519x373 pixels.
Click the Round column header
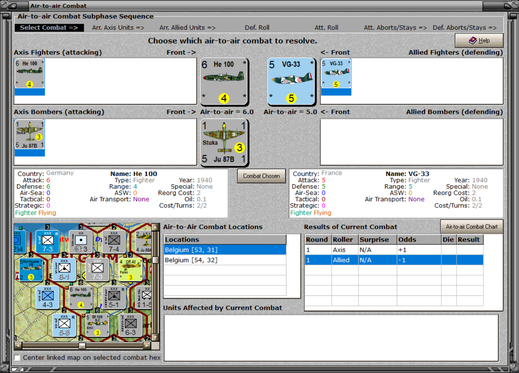coord(318,240)
